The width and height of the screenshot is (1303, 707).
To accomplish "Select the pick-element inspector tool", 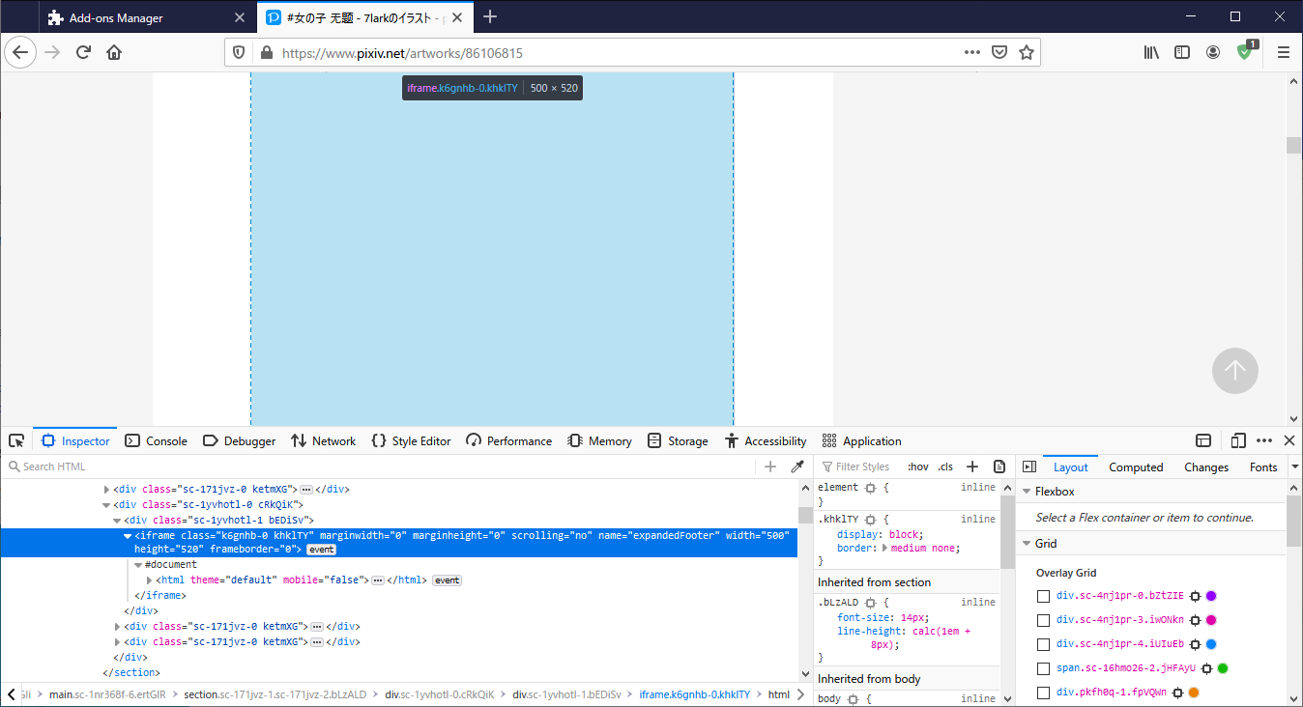I will [x=15, y=440].
